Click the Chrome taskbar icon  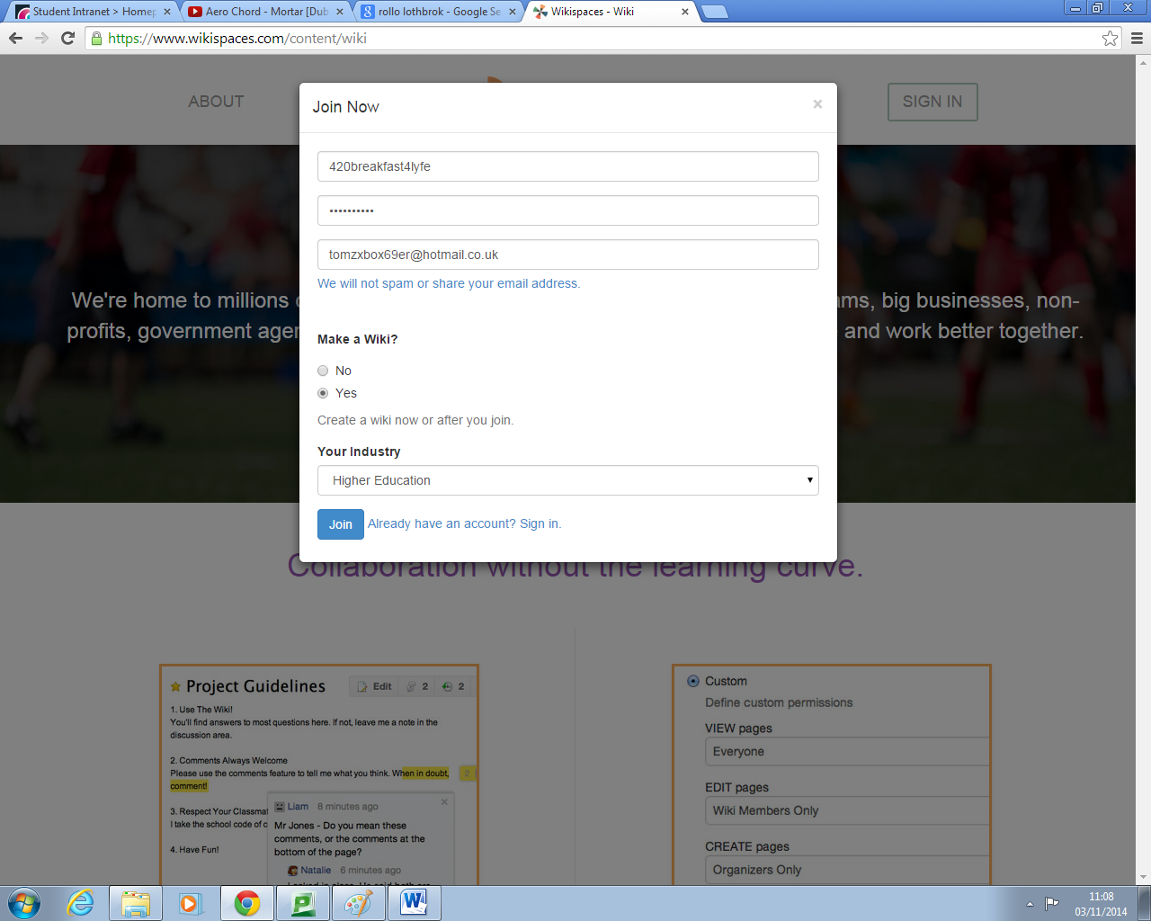(x=246, y=903)
